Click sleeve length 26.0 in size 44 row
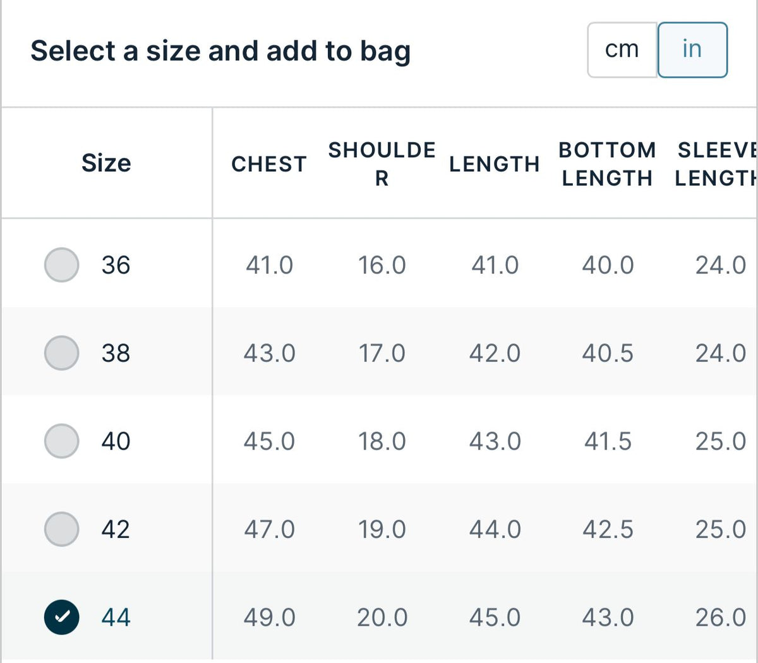The height and width of the screenshot is (663, 758). (721, 618)
